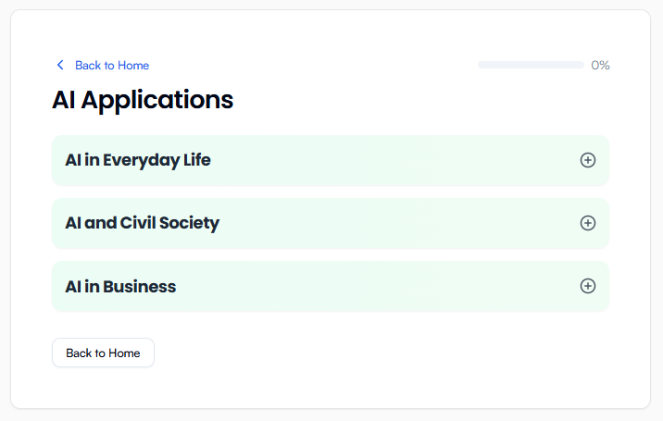
Task: Click the plus icon for AI and Civil Society
Action: click(587, 223)
